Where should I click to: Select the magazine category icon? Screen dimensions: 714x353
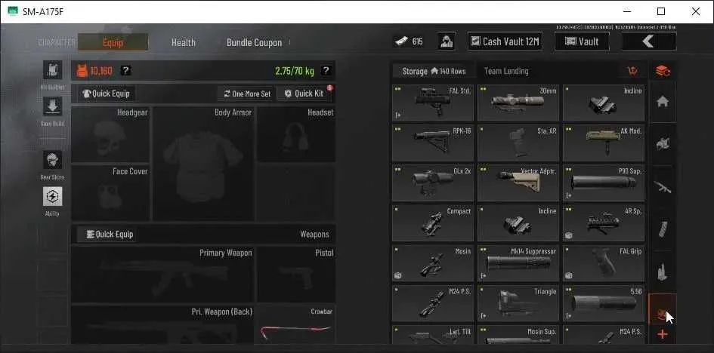click(663, 229)
